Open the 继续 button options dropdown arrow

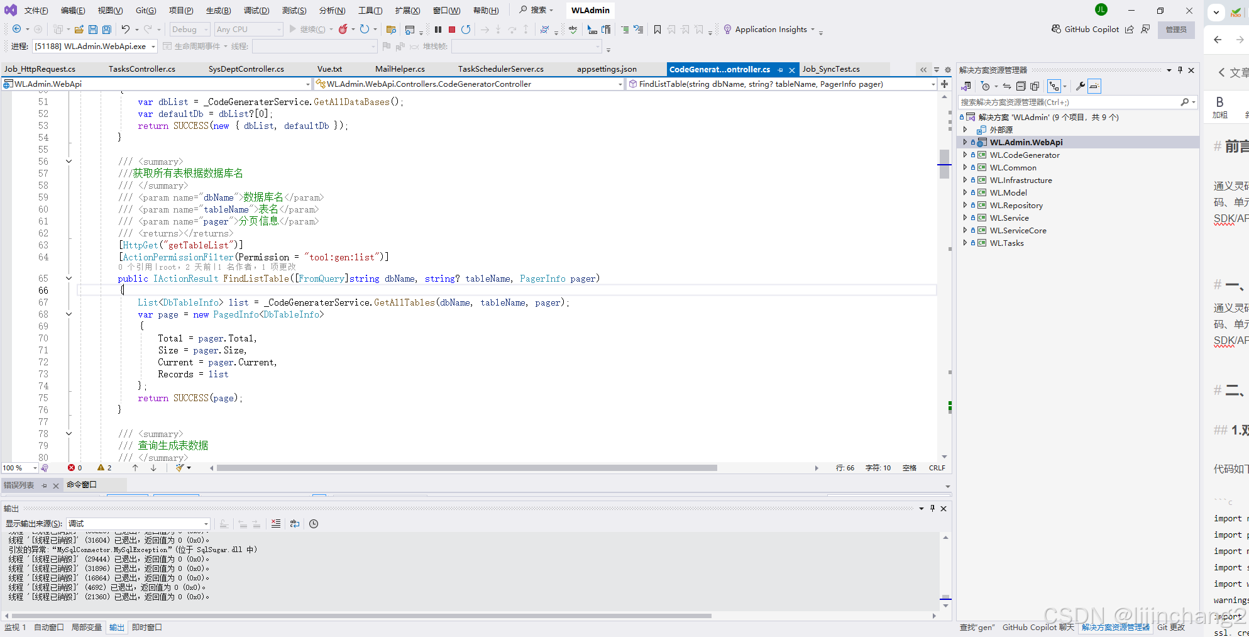click(332, 30)
